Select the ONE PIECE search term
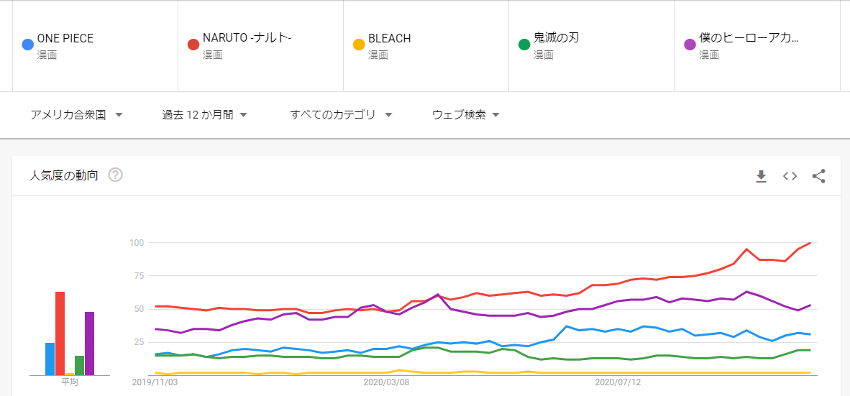 click(x=65, y=39)
